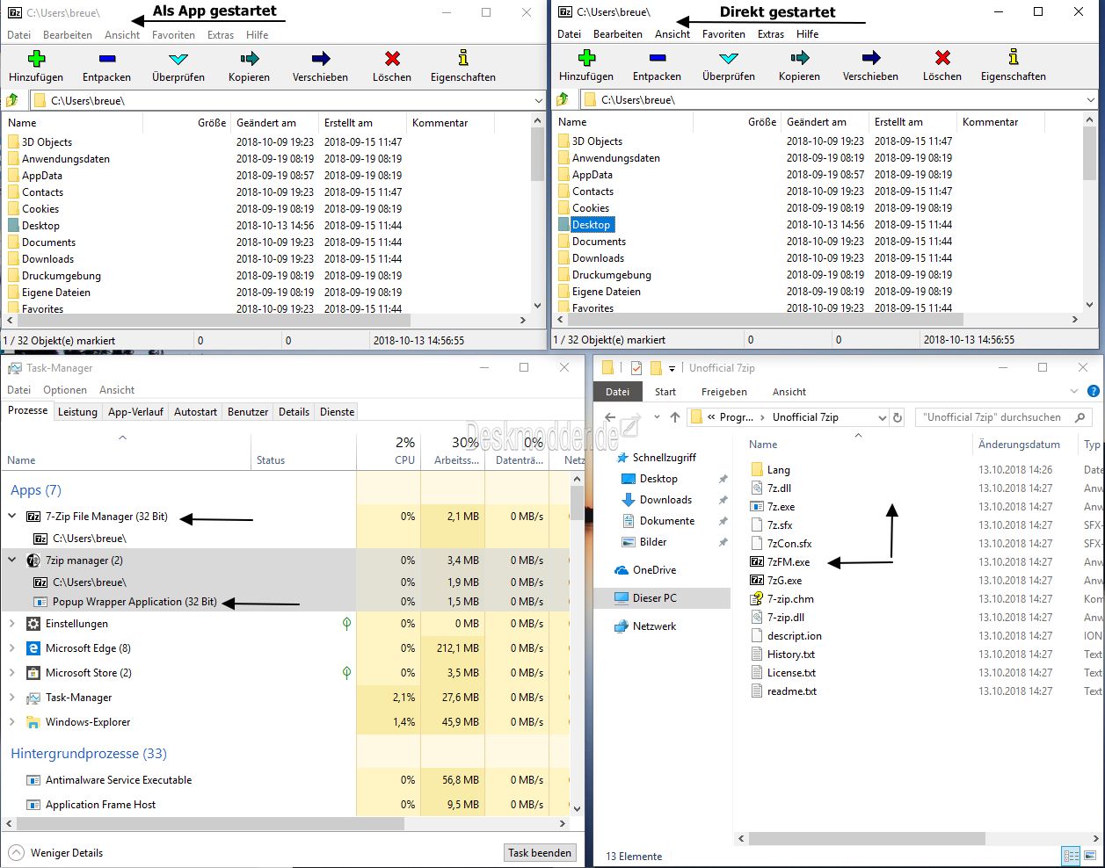Click Kopieren icon in right 7-Zip window
This screenshot has width=1105, height=868.
(800, 58)
